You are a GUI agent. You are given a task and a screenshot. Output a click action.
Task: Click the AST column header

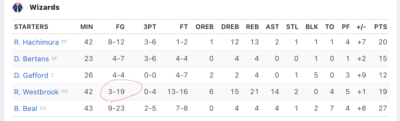(x=273, y=27)
